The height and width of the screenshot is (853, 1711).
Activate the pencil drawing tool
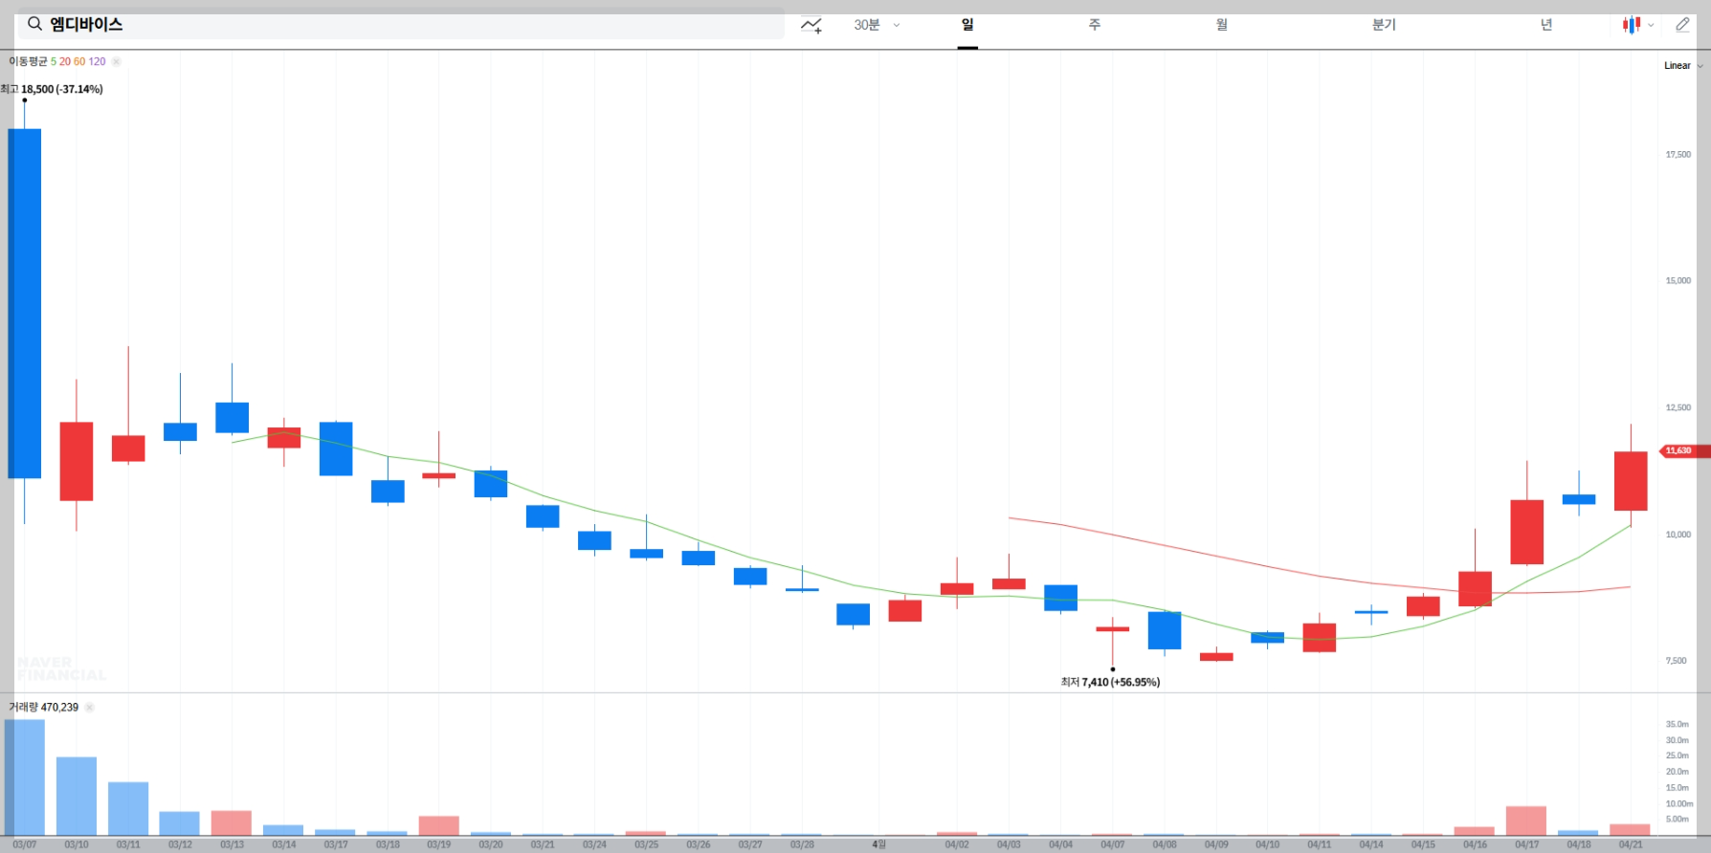pyautogui.click(x=1682, y=25)
